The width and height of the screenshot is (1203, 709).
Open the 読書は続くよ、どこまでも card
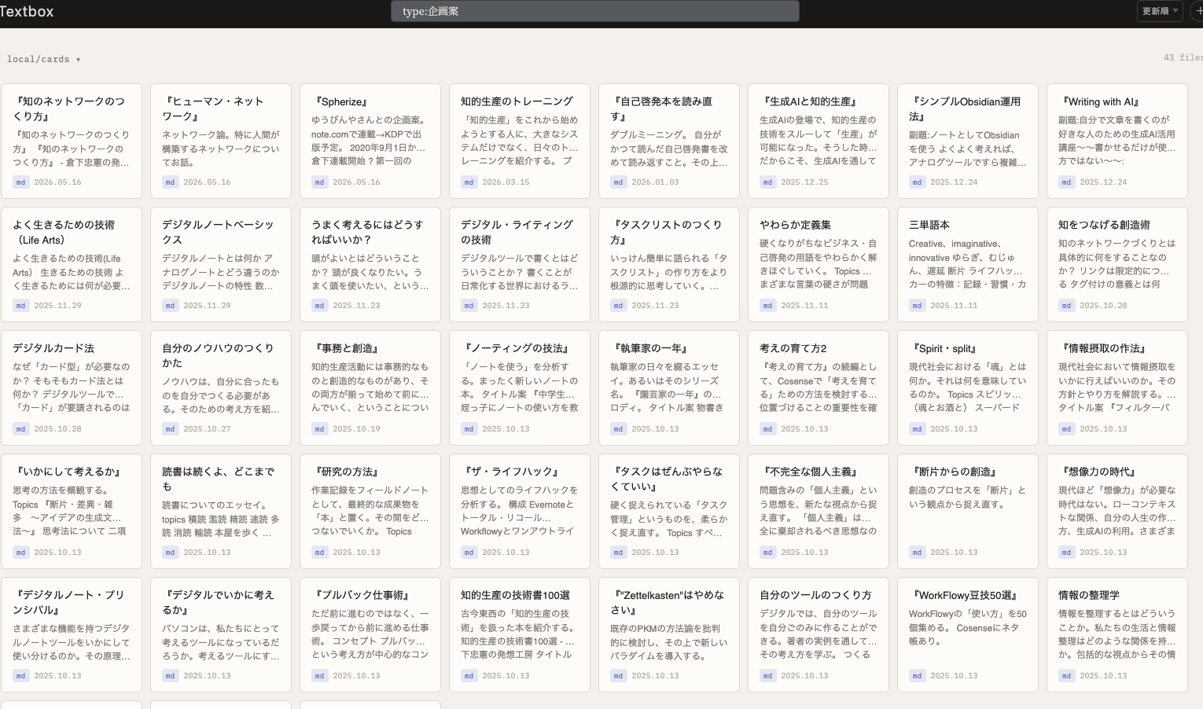tap(221, 512)
